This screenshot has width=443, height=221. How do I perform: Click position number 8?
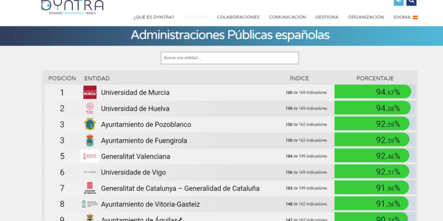[x=62, y=204]
